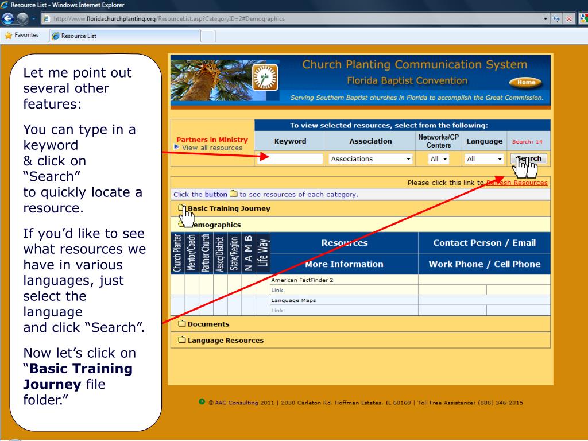
Task: Open the American FactFinder 2 Link
Action: click(x=277, y=290)
